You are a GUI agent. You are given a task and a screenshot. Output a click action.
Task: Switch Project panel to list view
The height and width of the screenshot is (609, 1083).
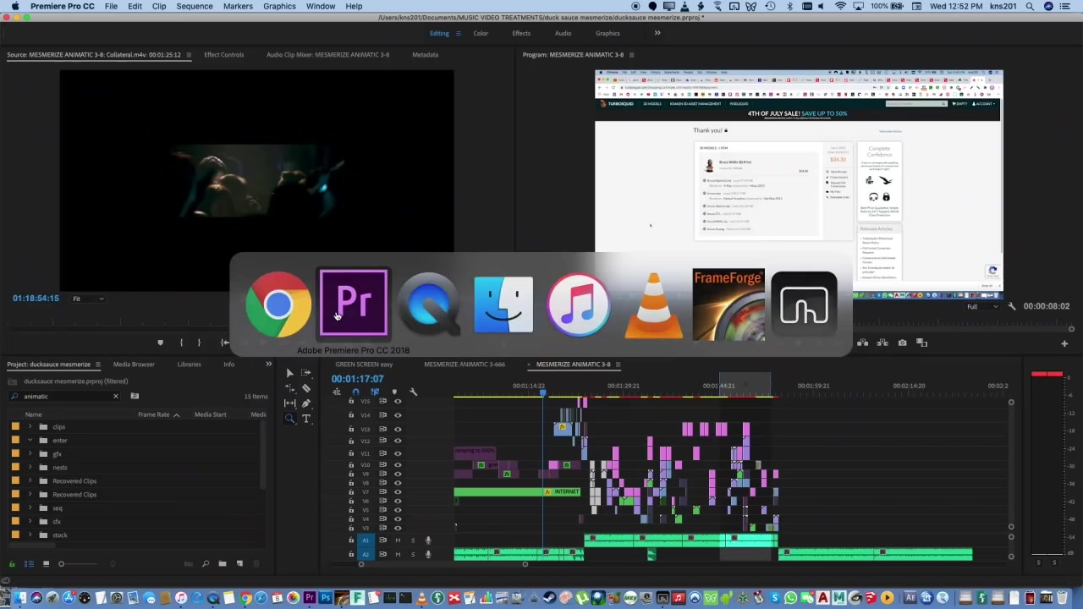coord(28,563)
